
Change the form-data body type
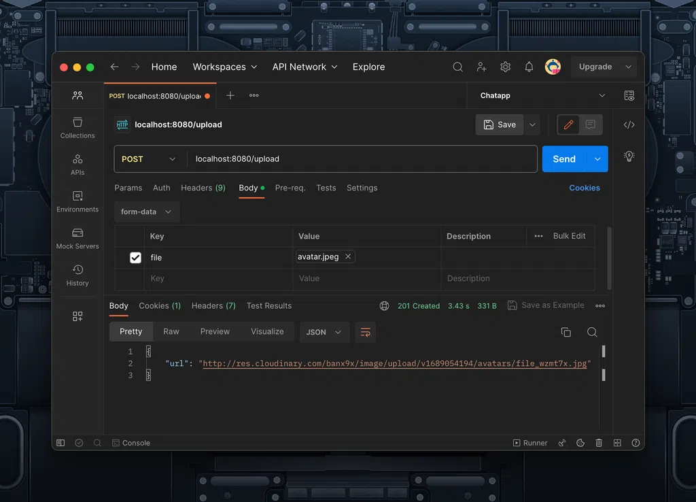coord(147,212)
